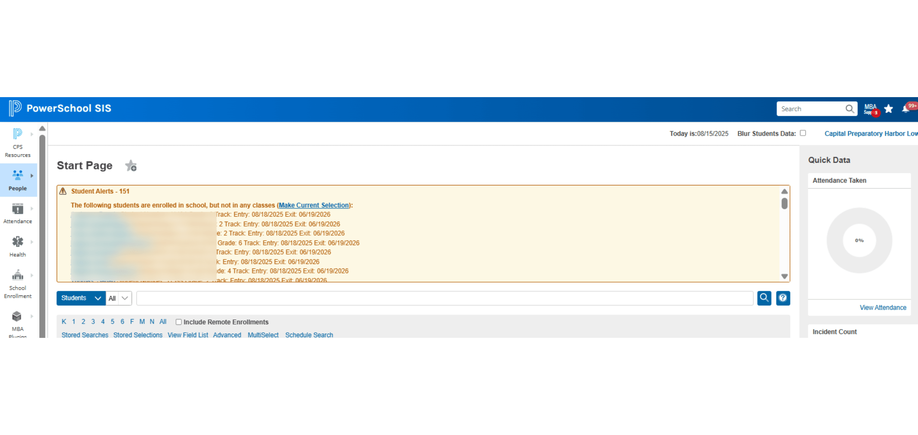The height and width of the screenshot is (435, 918).
Task: Click into the header Search field
Action: click(x=811, y=109)
